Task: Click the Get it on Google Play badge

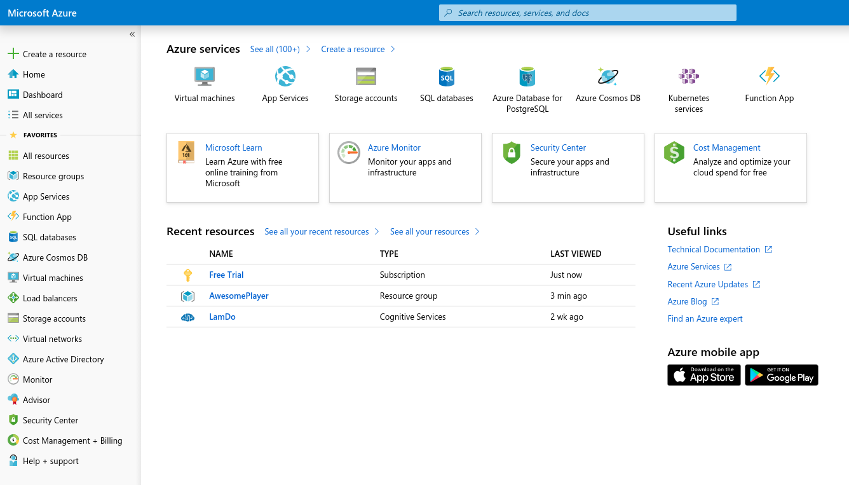Action: (782, 375)
